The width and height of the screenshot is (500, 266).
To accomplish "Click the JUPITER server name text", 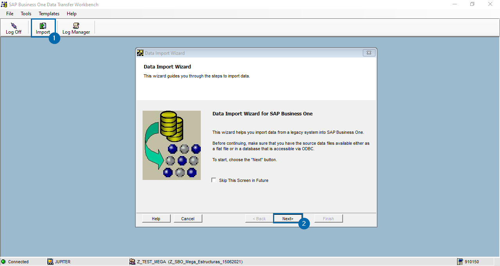I will [62, 262].
